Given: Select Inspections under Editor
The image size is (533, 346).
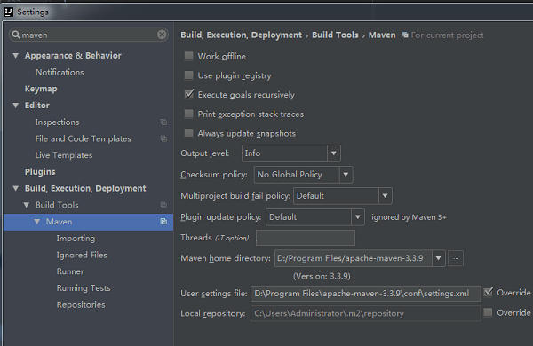Looking at the screenshot, I should tap(57, 122).
